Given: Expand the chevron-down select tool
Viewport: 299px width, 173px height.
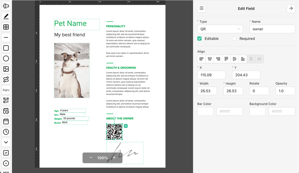Looking at the screenshot, I should [x=6, y=142].
